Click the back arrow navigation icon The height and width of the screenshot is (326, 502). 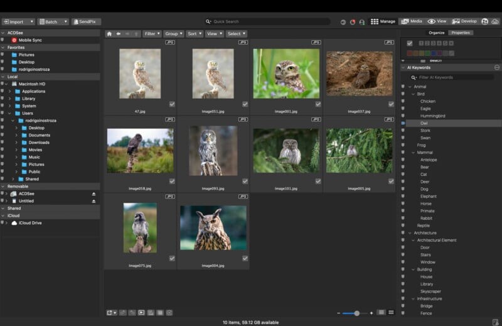[x=119, y=34]
